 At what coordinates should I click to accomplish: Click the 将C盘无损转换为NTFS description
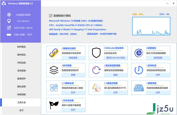[x=115, y=88]
